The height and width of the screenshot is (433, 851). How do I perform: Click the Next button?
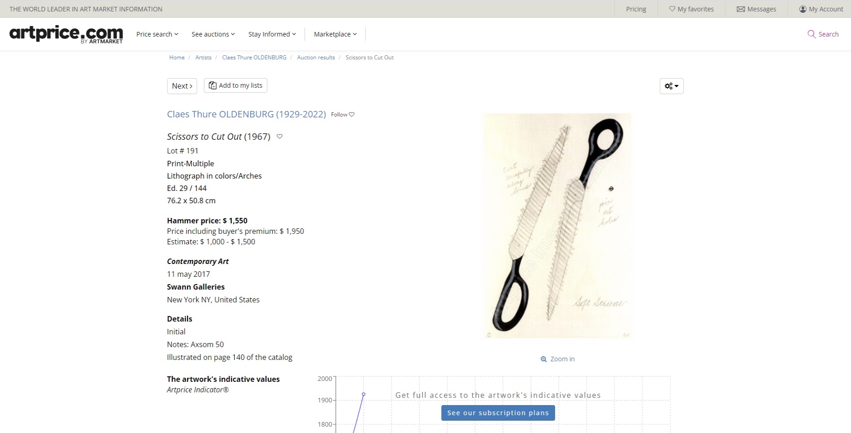[x=182, y=86]
